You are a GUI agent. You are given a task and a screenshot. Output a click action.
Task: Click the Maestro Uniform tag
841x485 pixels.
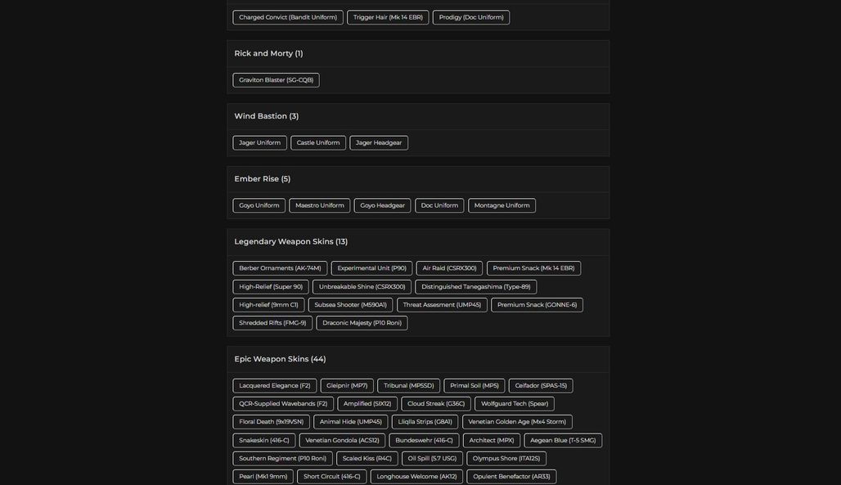320,205
